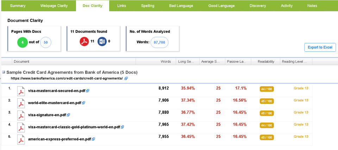Screen dimensions: 338x150
Task: Click the red PDF count icon
Action: pyautogui.click(x=84, y=42)
